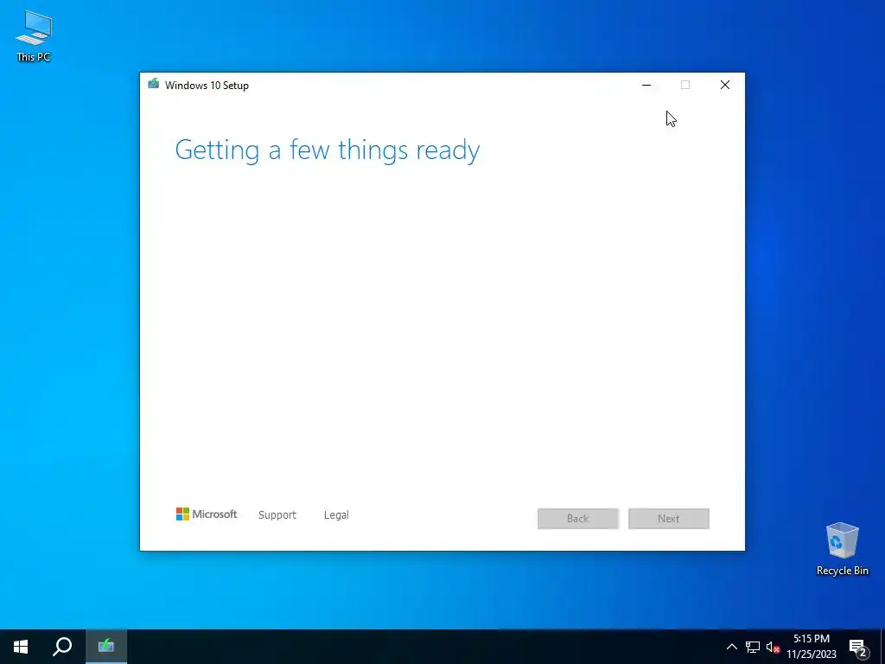
Task: Click the greyed-out Next button
Action: click(x=669, y=519)
